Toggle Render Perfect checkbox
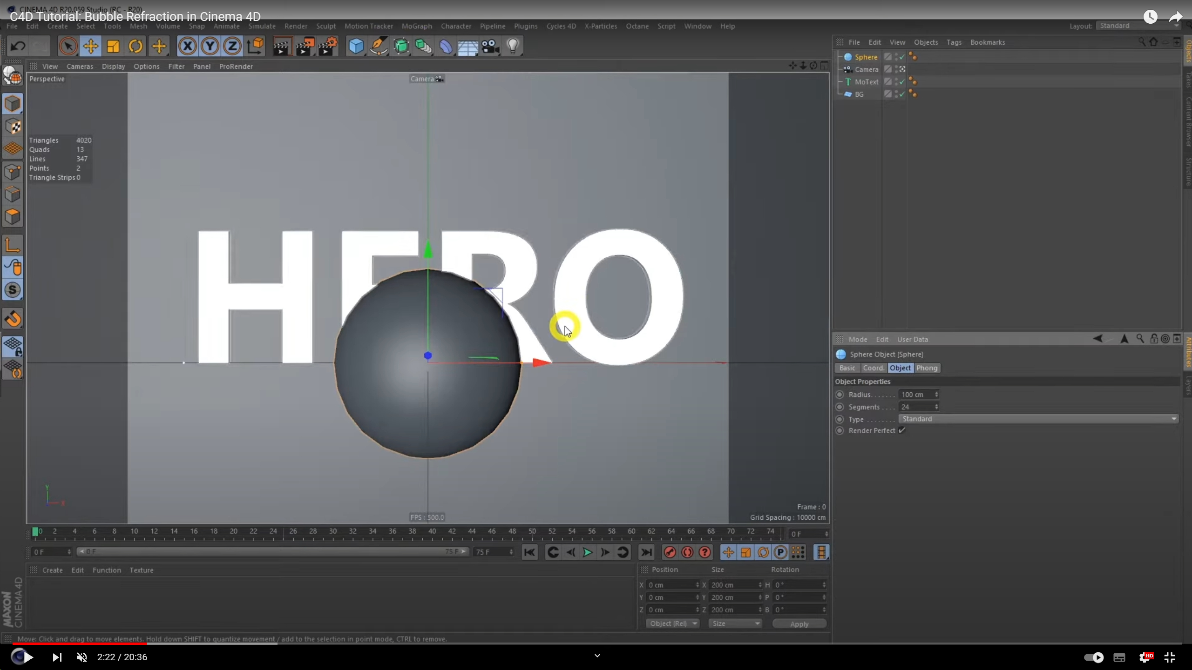1192x670 pixels. pyautogui.click(x=902, y=430)
